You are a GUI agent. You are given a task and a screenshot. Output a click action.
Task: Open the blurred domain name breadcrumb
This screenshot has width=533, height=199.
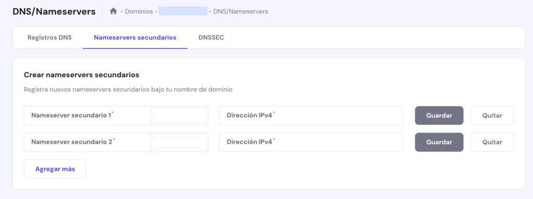pos(183,11)
